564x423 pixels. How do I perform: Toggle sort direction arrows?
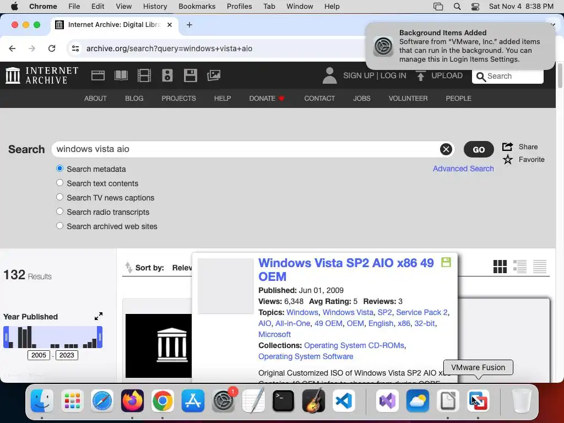tap(128, 268)
